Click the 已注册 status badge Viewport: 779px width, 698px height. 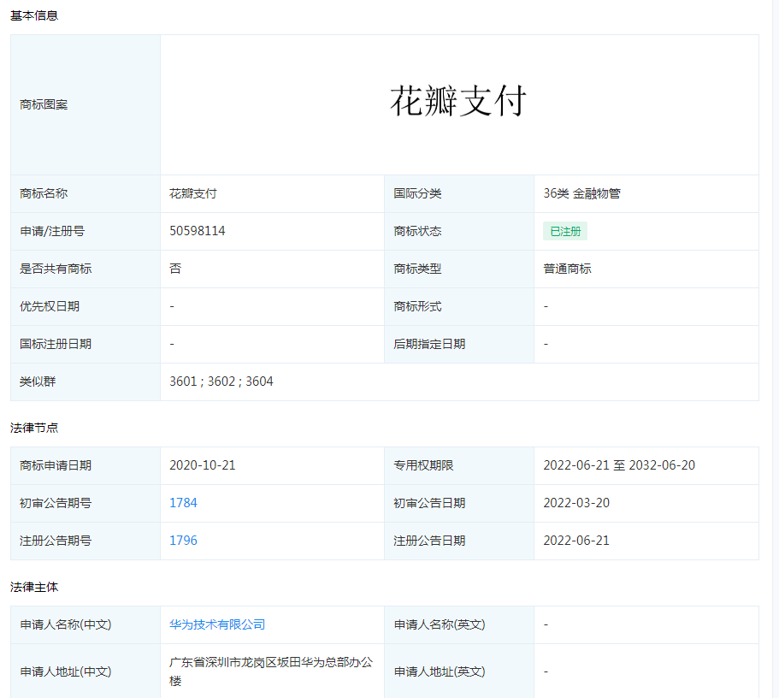point(565,231)
